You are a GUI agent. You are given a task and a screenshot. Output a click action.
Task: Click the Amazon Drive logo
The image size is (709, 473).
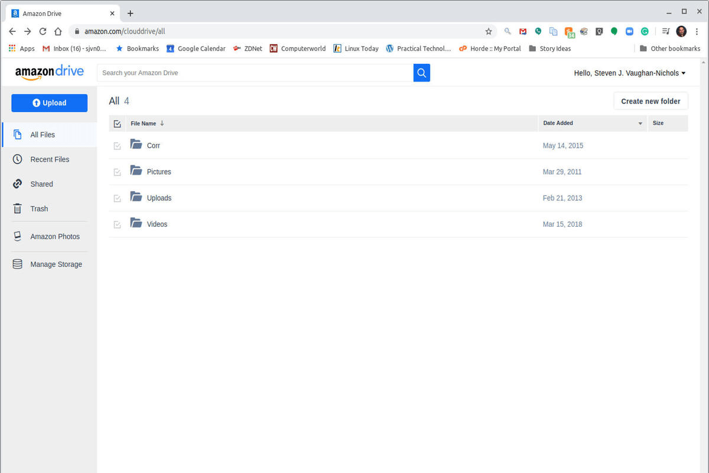pyautogui.click(x=50, y=71)
